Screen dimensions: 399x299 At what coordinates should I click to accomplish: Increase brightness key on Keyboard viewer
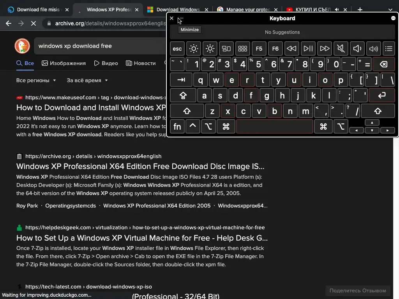click(210, 48)
